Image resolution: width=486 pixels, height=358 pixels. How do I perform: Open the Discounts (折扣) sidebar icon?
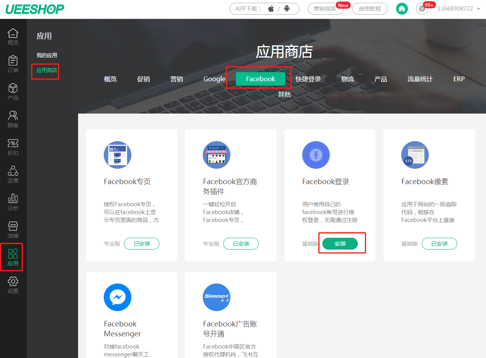click(x=13, y=147)
